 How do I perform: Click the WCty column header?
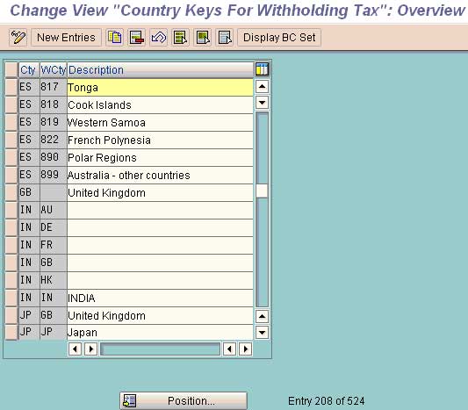54,70
